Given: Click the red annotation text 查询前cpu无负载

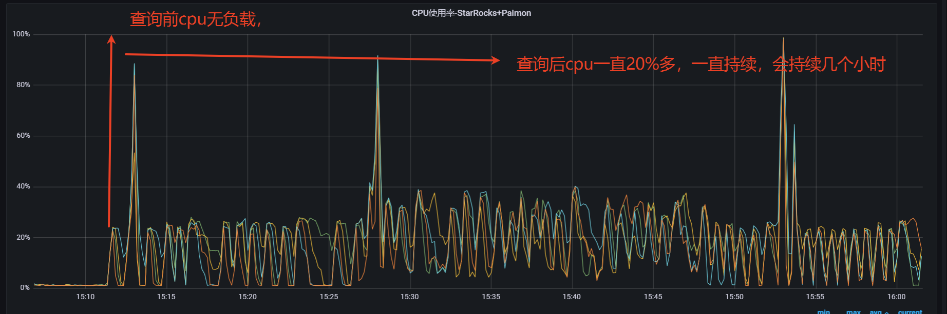Looking at the screenshot, I should pos(195,19).
